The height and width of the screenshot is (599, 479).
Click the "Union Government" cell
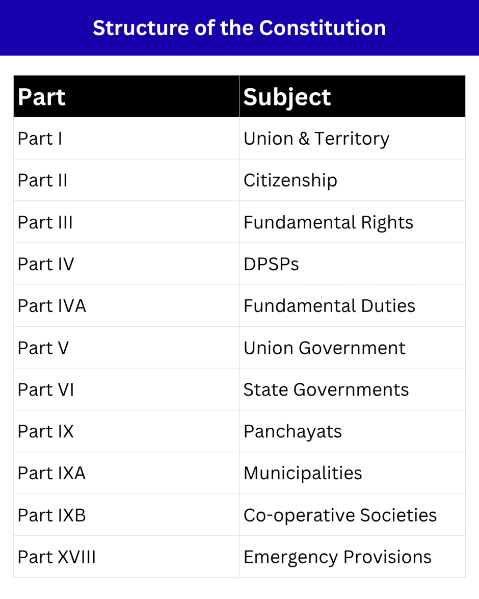coord(325,348)
